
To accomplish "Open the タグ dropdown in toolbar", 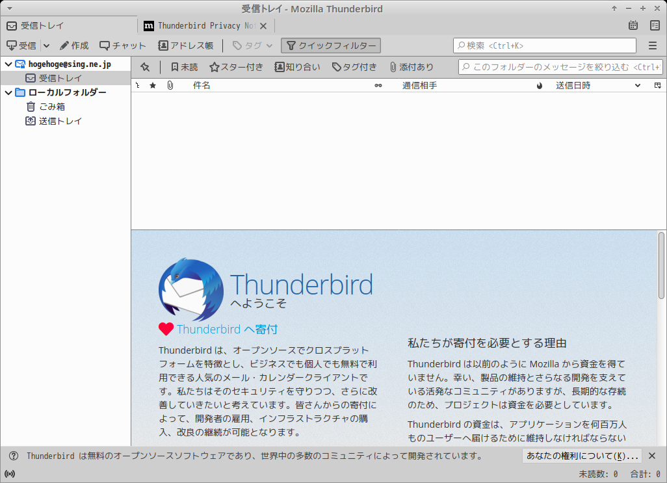I will [253, 46].
